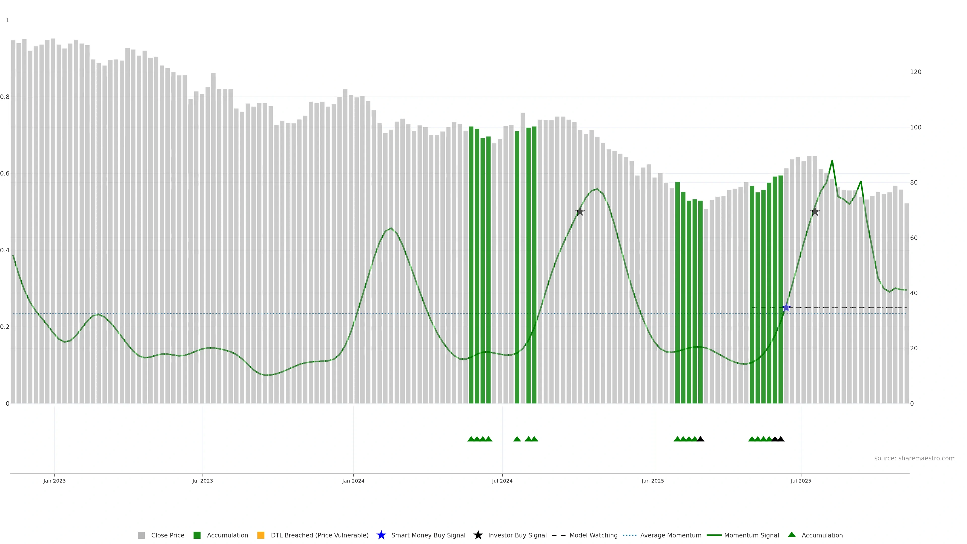Click the Investor Buy star near July 2025

815,212
